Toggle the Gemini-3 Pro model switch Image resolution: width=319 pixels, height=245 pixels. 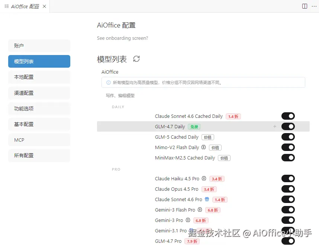click(288, 220)
